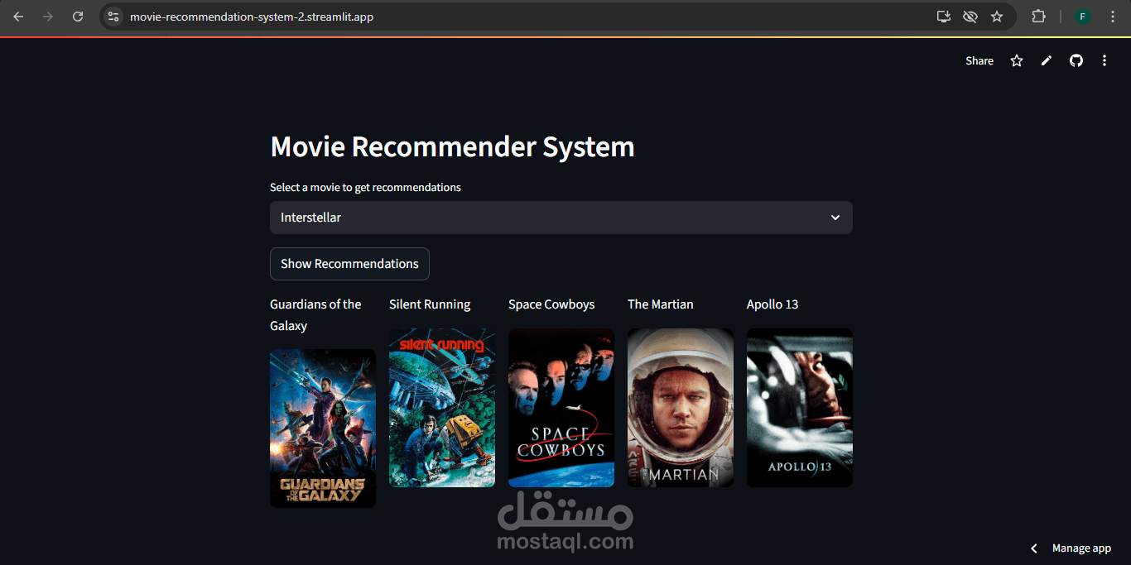Click the Silent Running title text
The height and width of the screenshot is (565, 1131).
click(x=430, y=304)
